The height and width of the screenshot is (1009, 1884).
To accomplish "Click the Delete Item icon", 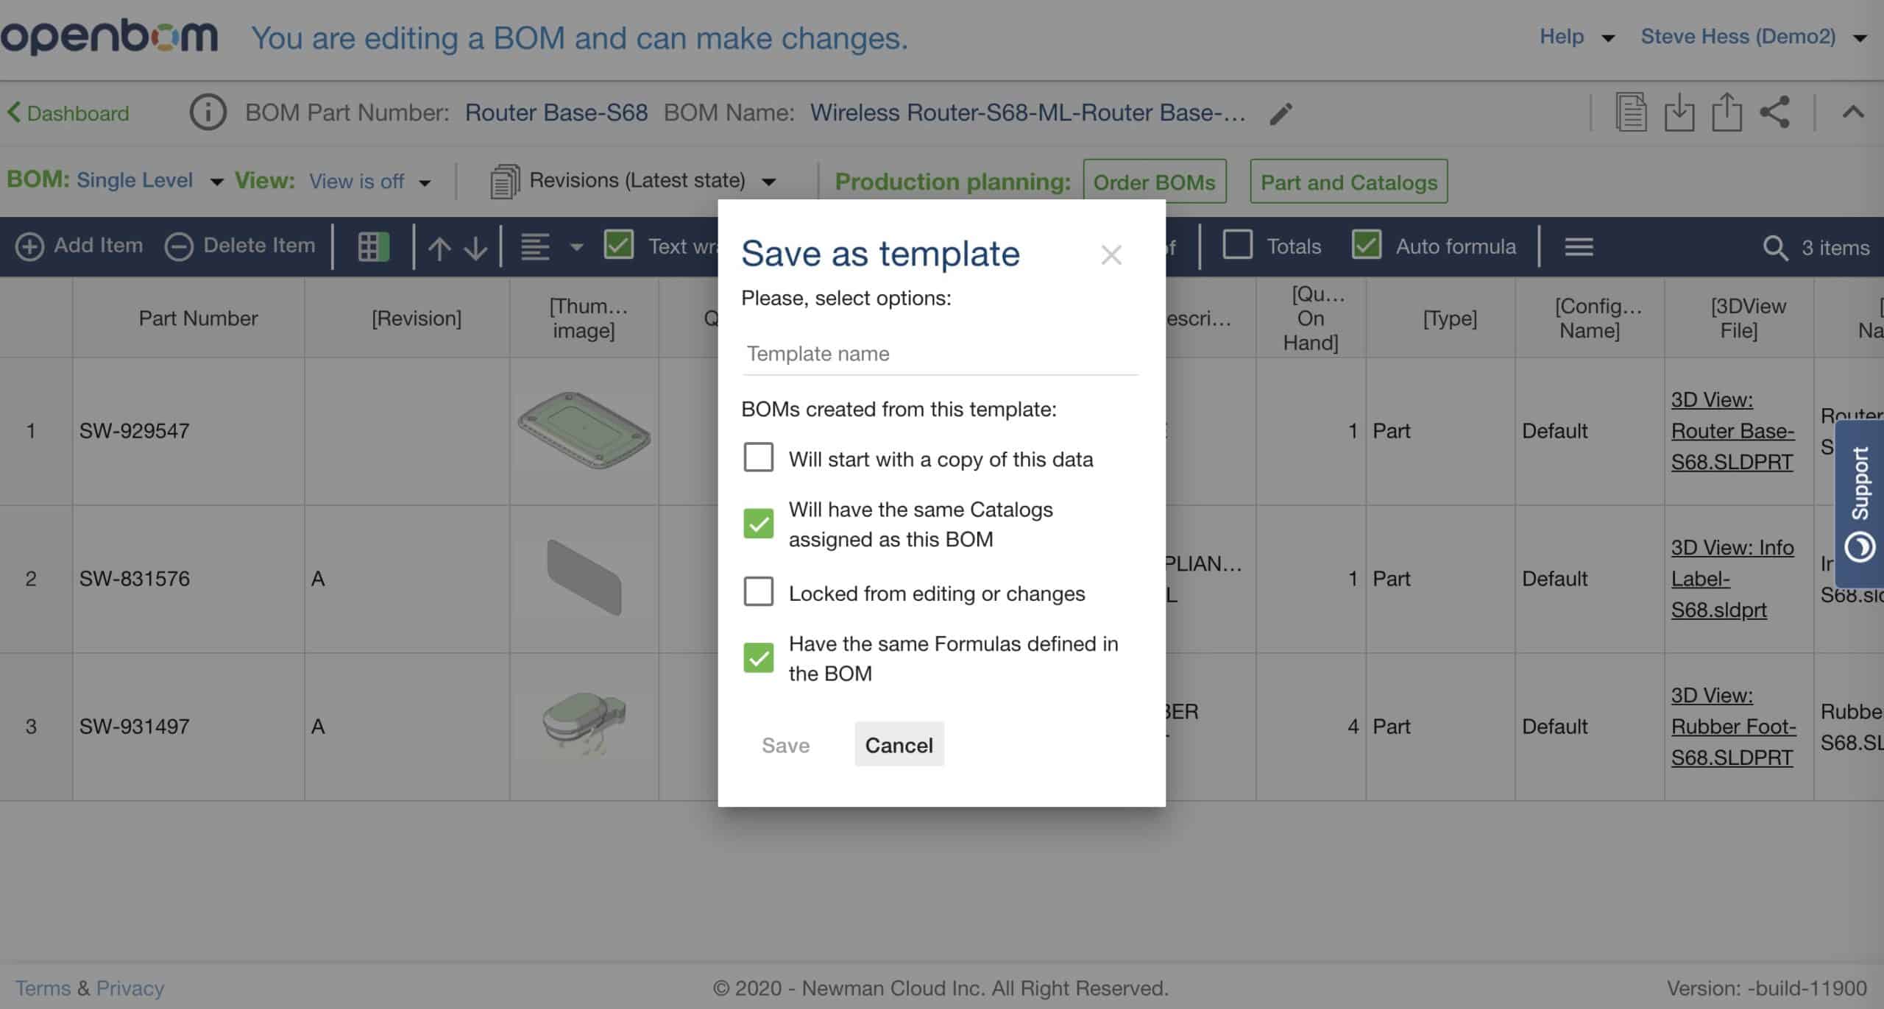I will 181,246.
